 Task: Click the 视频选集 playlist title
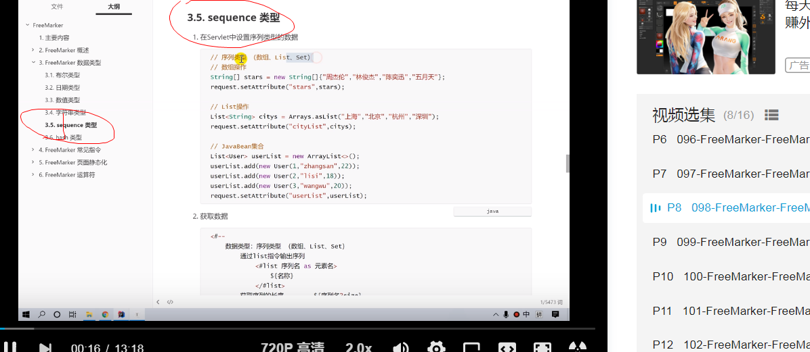click(x=683, y=115)
